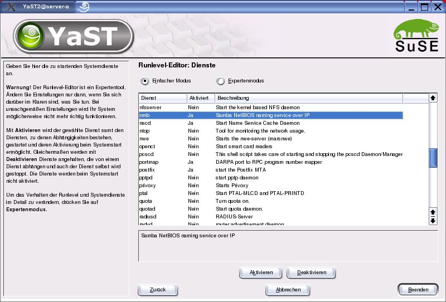
Task: Click 'Start Name Service Cache Daemon' description
Action: [x=258, y=123]
